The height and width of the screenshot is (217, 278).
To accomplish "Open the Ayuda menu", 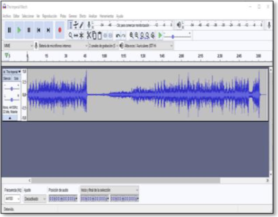I will pos(120,16).
